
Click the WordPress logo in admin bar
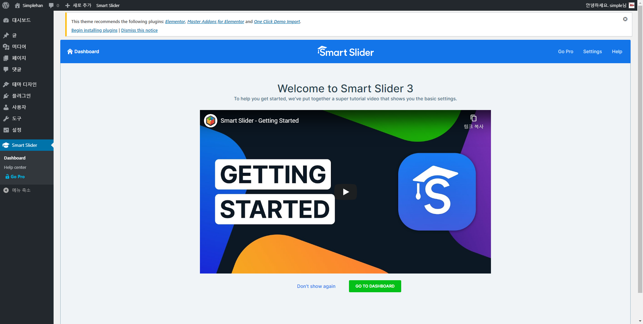6,5
